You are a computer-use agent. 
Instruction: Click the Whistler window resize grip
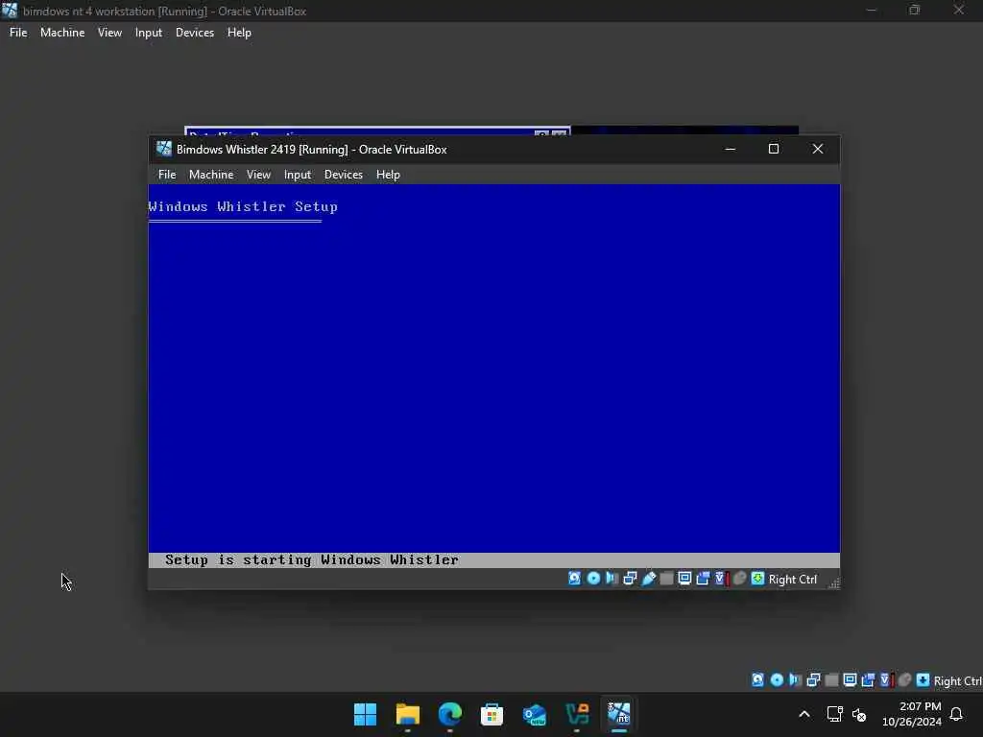tap(834, 583)
